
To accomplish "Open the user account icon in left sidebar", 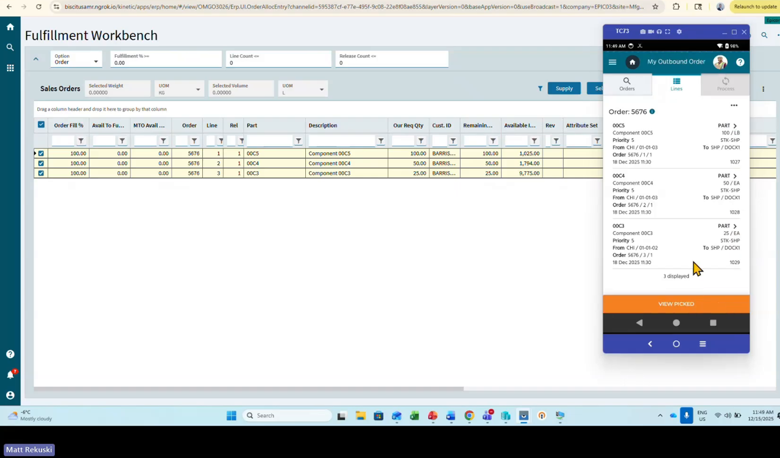I will tap(10, 395).
